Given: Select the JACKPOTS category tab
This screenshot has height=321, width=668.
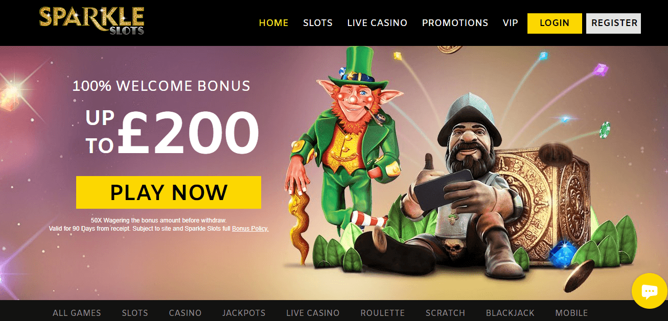Looking at the screenshot, I should [244, 313].
